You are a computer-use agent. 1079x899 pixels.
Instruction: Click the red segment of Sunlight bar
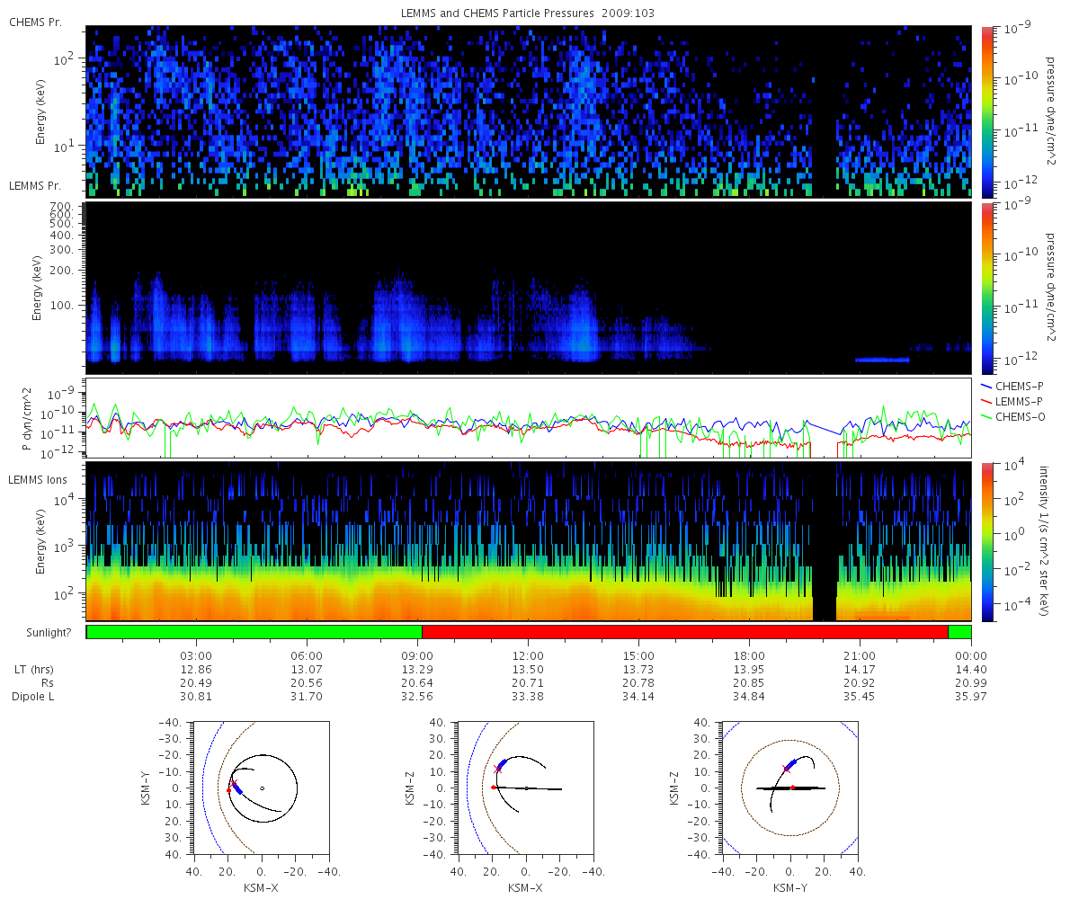point(685,632)
